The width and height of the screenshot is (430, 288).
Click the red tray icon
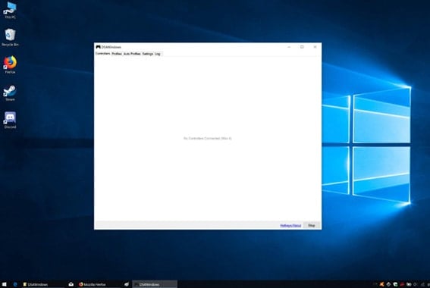click(x=402, y=284)
